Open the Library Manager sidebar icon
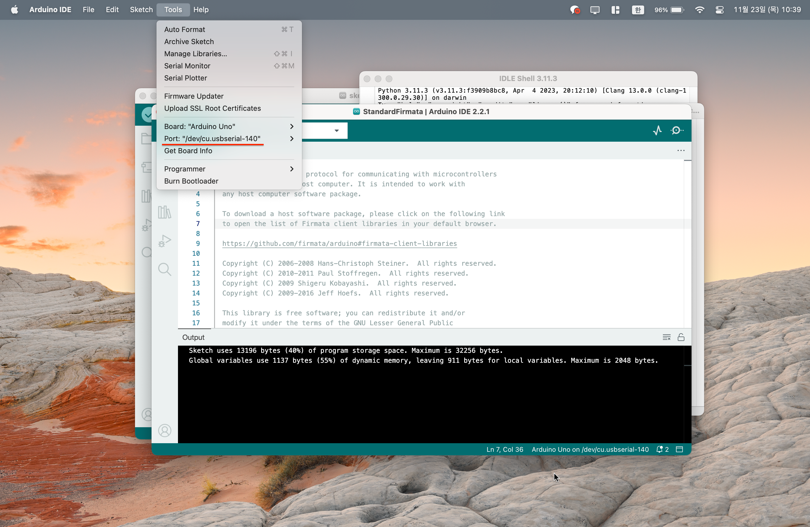This screenshot has height=527, width=810. coord(164,213)
